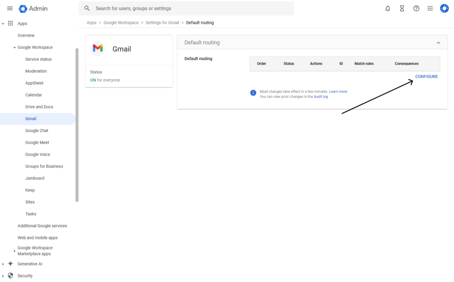454x282 pixels.
Task: Open the Google apps grid launcher
Action: click(430, 8)
